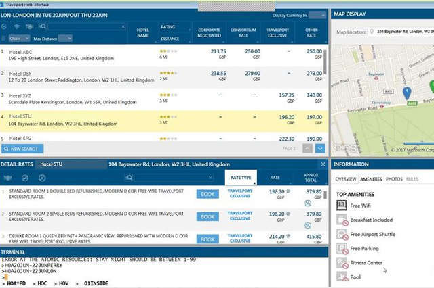Click Travelport Exclusive link for single beds room
This screenshot has width=434, height=288.
[240, 216]
